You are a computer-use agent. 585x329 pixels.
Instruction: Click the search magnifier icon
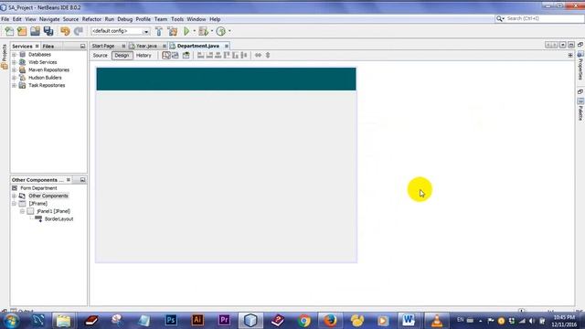(x=500, y=18)
